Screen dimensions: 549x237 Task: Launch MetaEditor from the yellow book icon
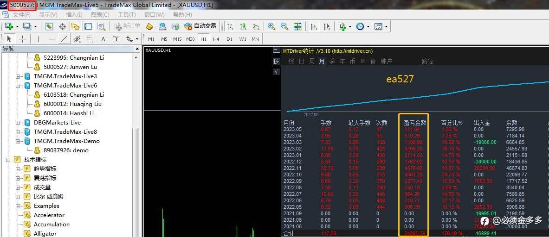click(149, 26)
